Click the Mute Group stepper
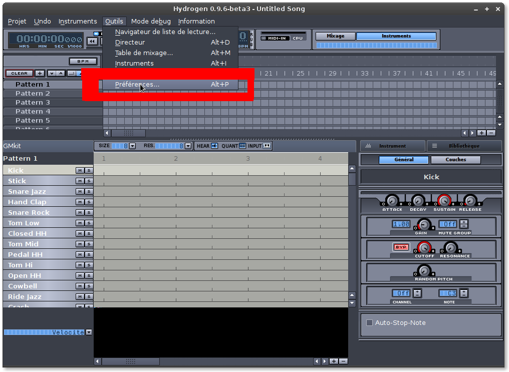 pos(464,224)
